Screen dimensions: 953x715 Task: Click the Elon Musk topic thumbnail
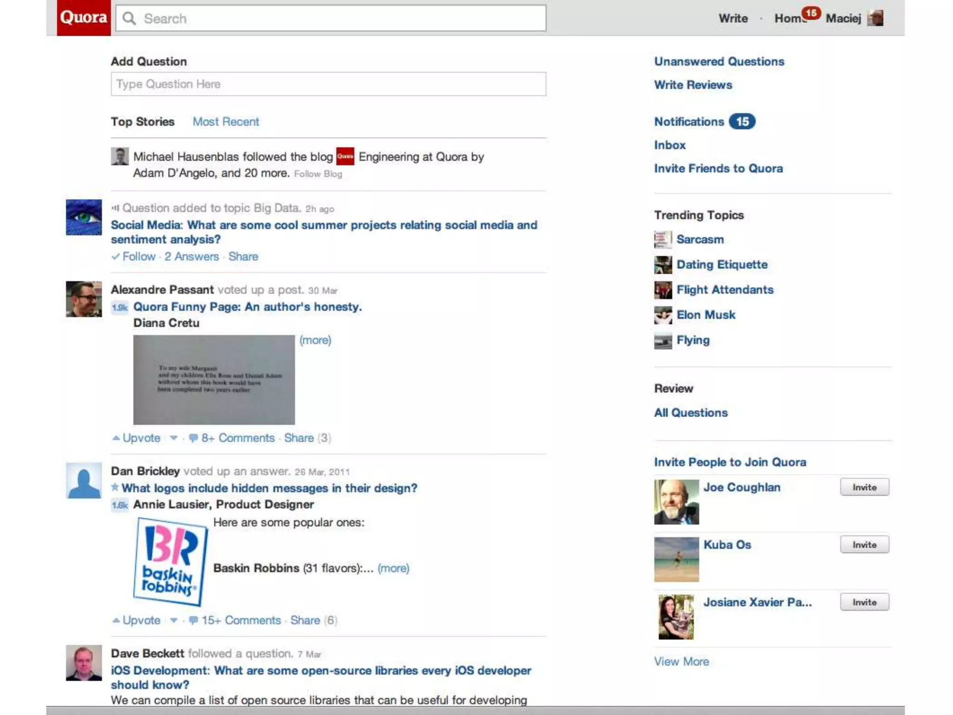663,315
